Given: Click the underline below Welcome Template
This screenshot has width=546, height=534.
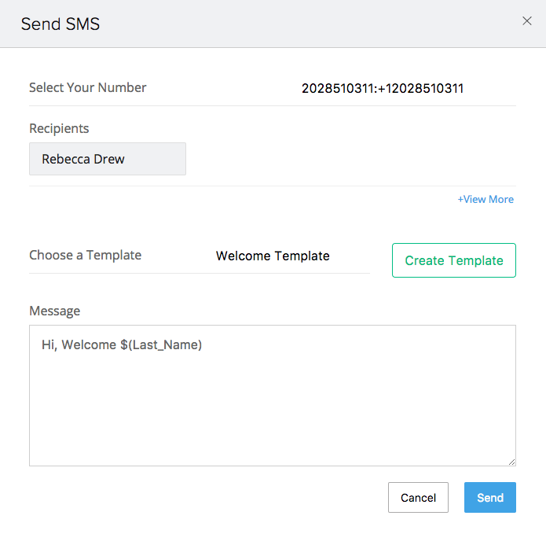Looking at the screenshot, I should (x=200, y=273).
